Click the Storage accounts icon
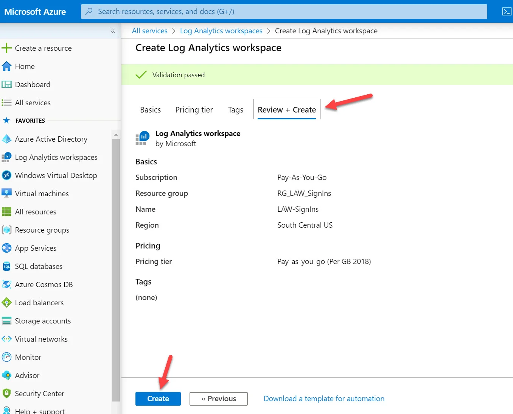This screenshot has height=414, width=513. [6, 321]
